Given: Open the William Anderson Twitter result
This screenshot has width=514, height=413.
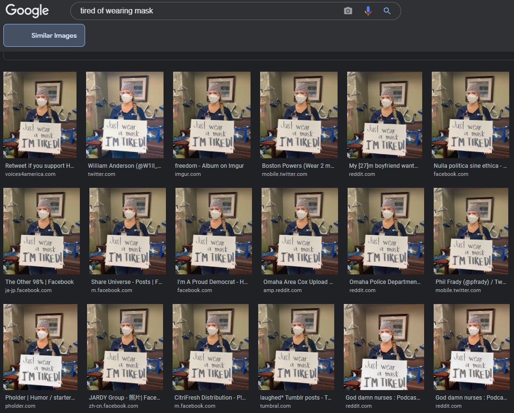Looking at the screenshot, I should coord(125,167).
